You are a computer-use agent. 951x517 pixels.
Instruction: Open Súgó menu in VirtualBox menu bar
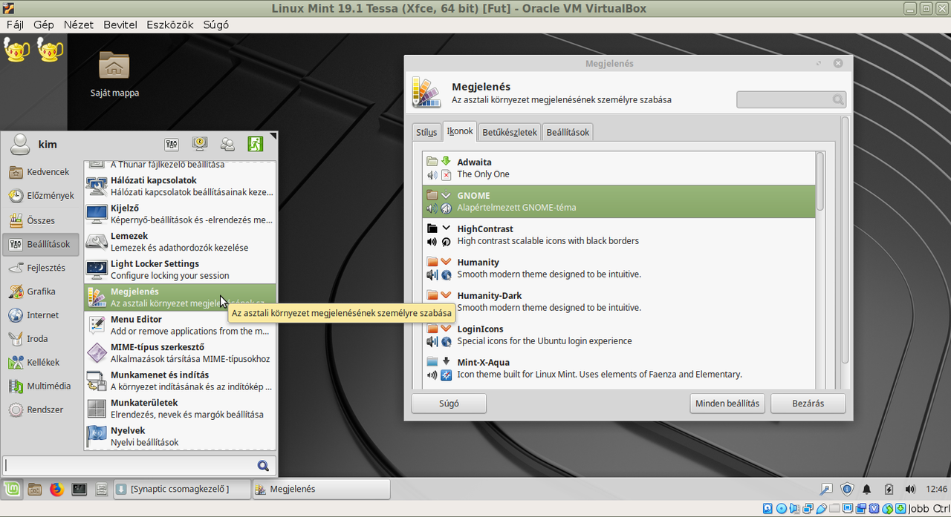(215, 24)
